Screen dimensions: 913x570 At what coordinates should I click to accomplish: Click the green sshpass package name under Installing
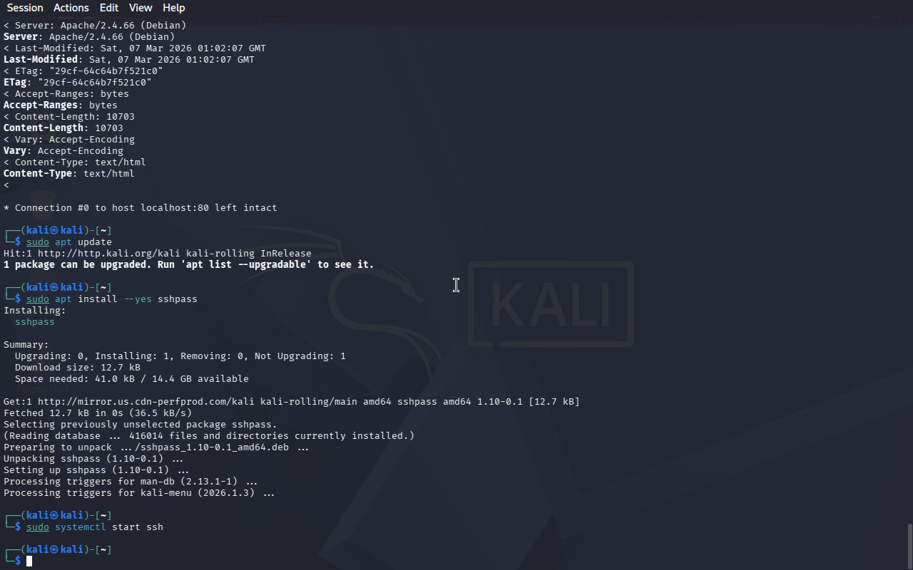coord(35,322)
